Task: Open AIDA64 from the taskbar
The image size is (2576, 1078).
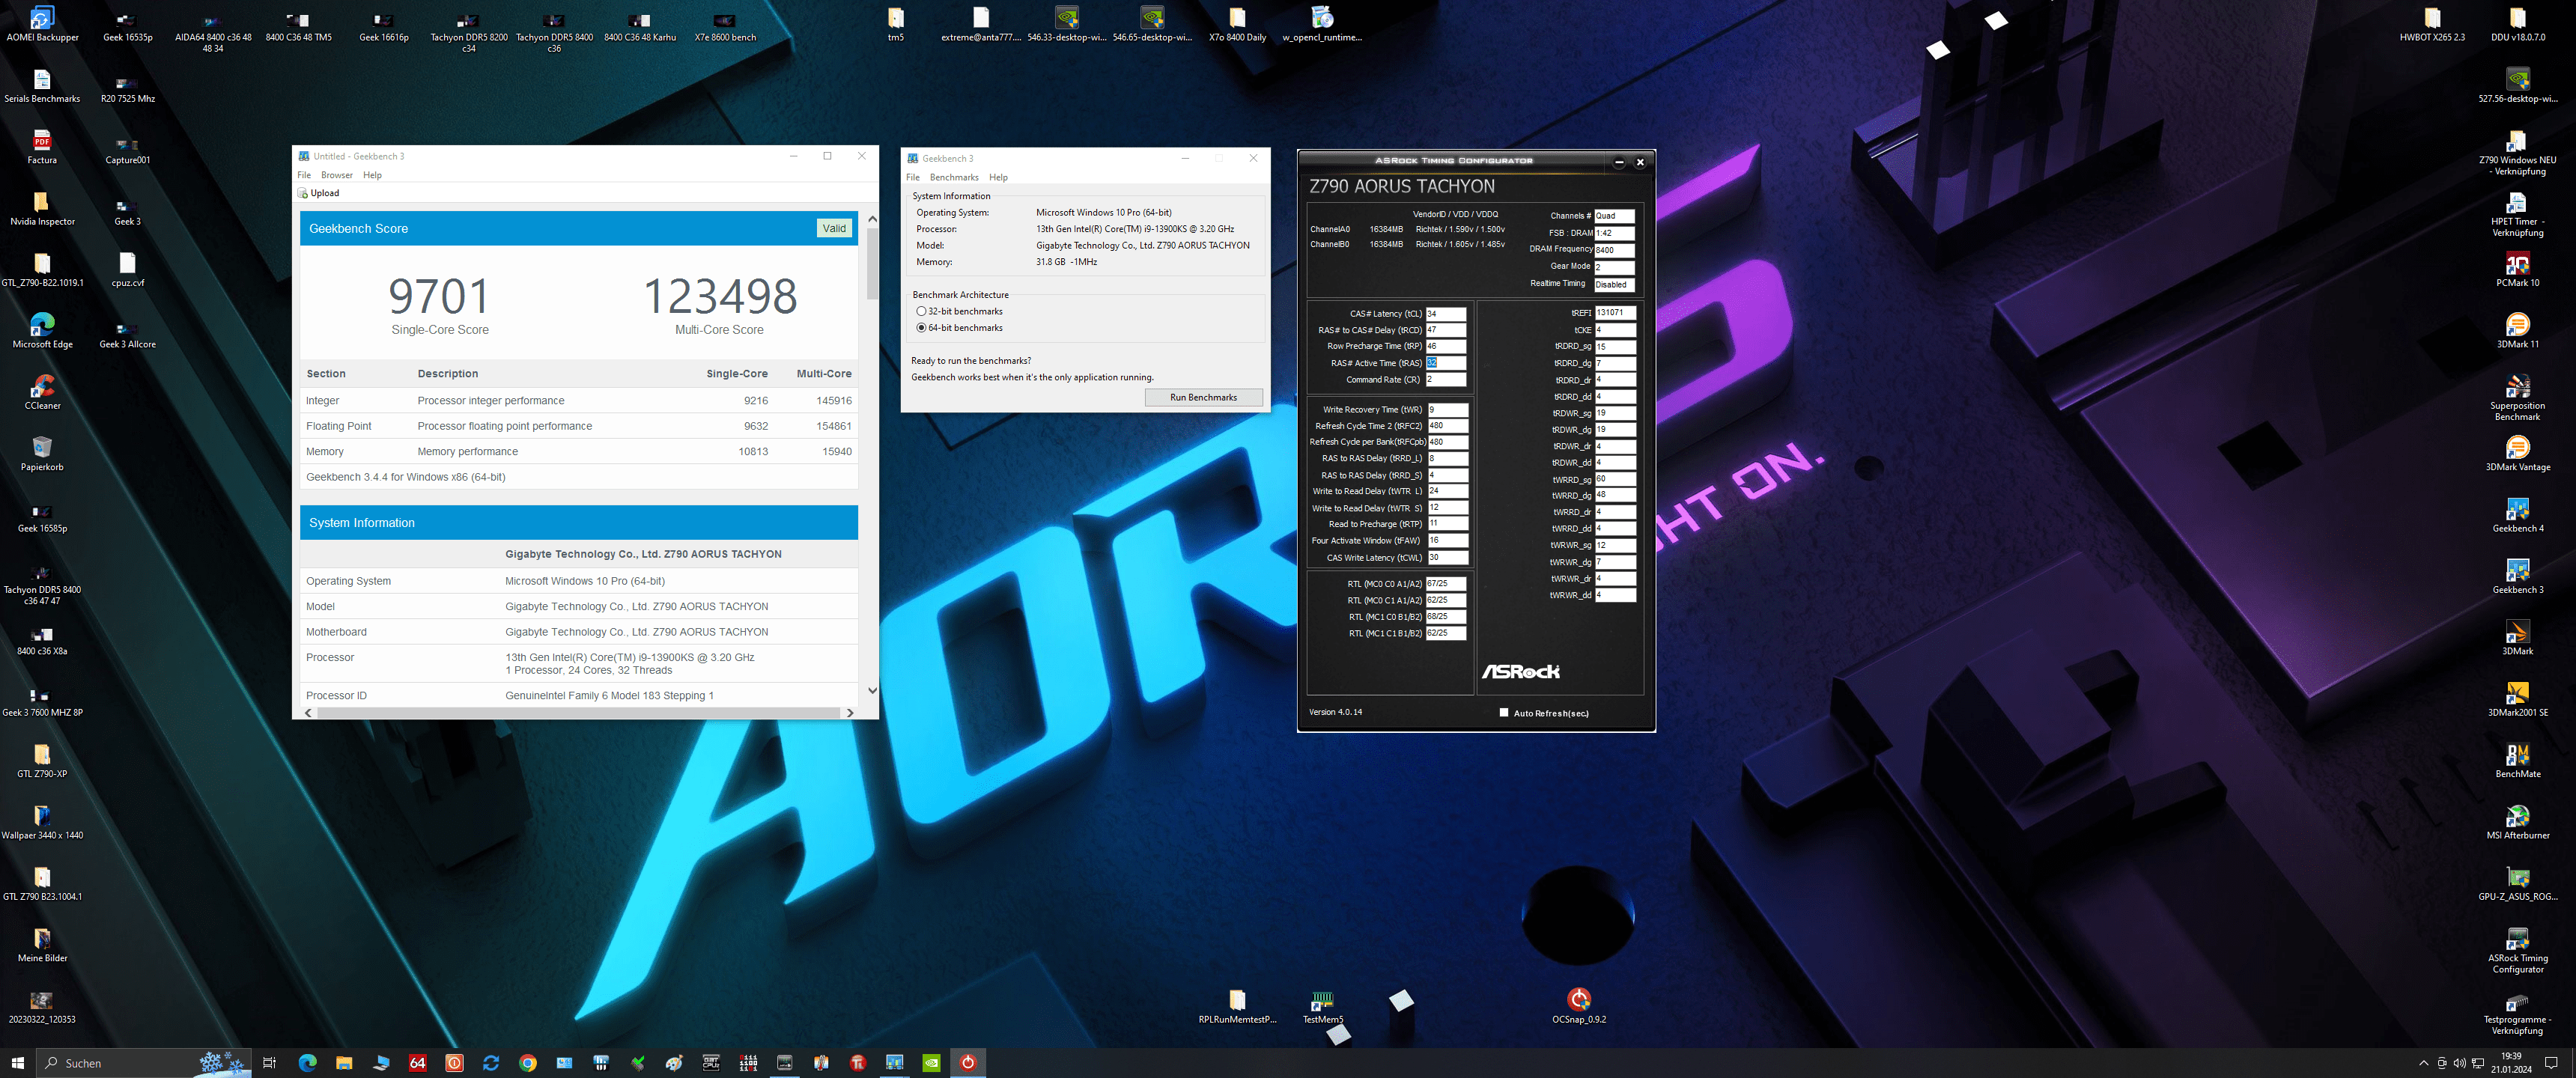Action: point(418,1063)
